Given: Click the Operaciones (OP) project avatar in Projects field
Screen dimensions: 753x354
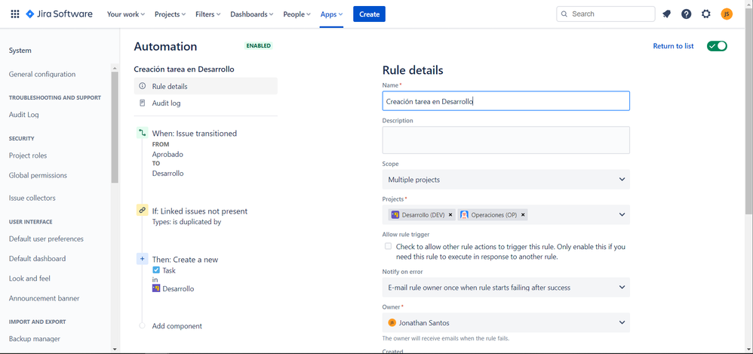Looking at the screenshot, I should point(464,215).
